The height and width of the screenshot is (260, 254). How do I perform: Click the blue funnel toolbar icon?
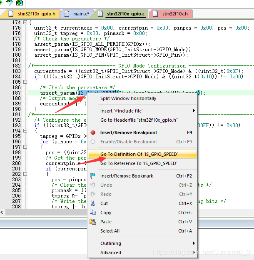[10, 2]
